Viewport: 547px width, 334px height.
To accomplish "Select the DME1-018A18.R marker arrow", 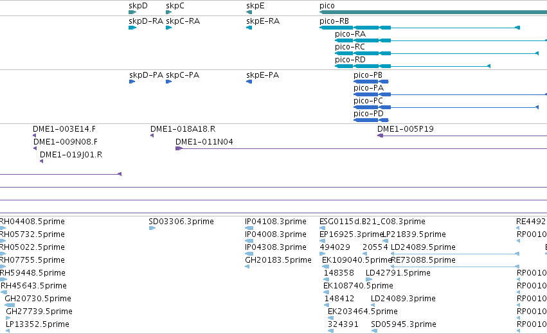I will pos(152,136).
